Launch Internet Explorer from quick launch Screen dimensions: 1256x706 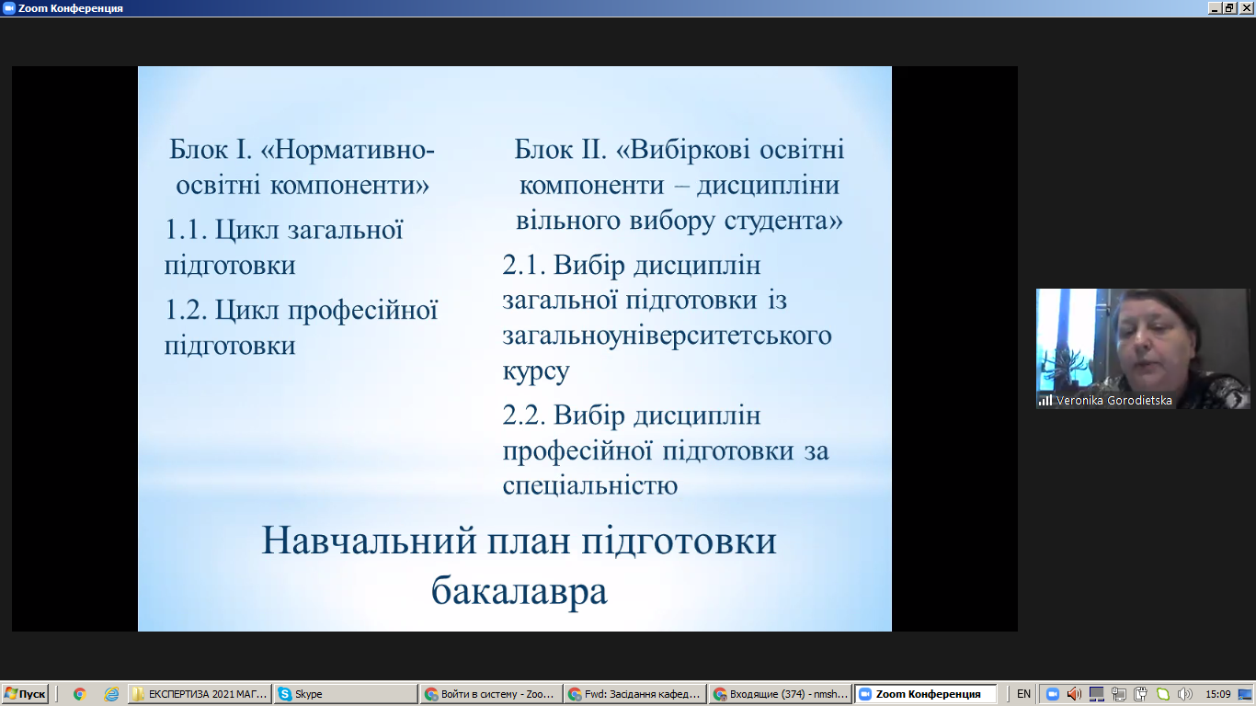[111, 694]
